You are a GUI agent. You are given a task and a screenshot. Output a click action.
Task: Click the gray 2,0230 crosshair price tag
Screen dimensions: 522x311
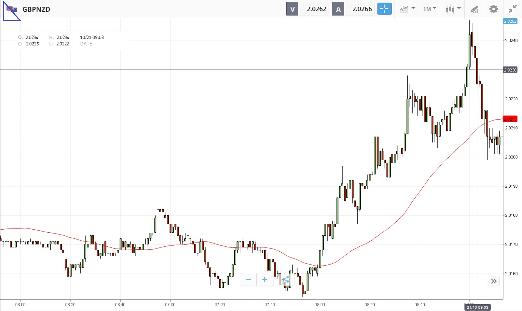[510, 70]
